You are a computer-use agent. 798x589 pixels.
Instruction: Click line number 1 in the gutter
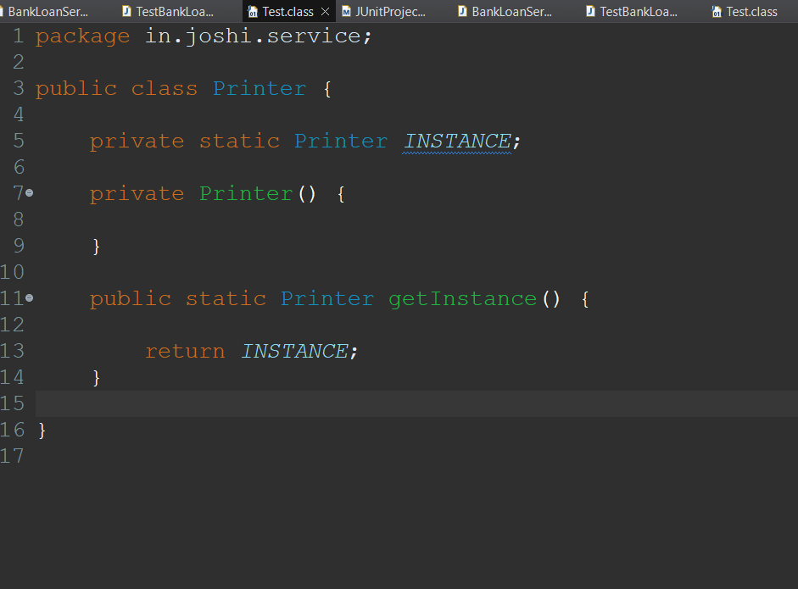pos(19,36)
